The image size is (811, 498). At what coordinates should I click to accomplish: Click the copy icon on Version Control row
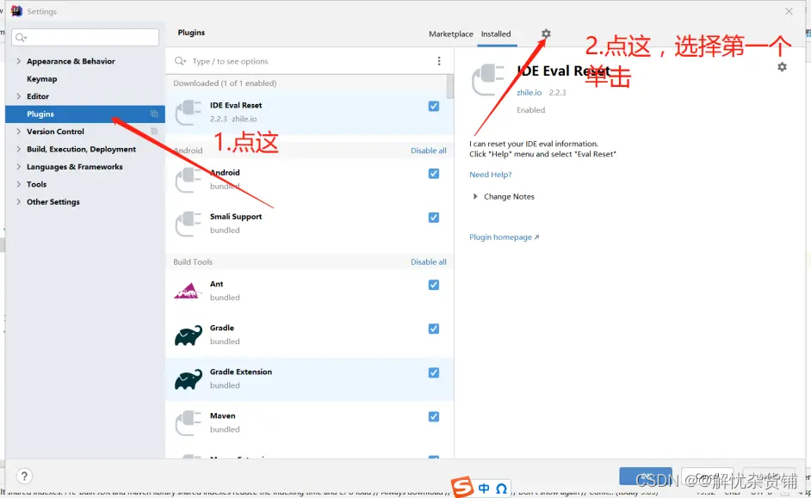point(154,132)
